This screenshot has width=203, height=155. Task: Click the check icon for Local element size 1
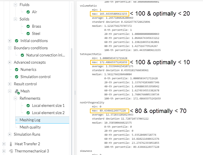[x=28, y=106]
